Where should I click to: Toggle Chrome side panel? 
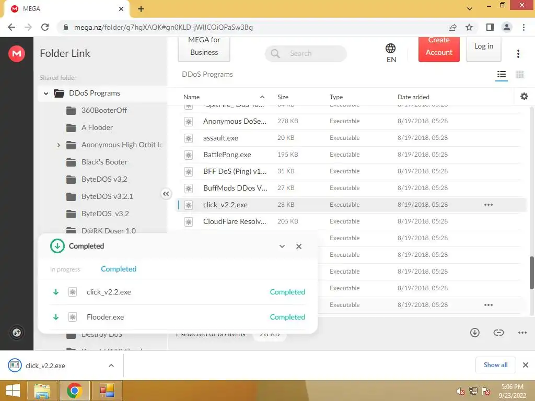(490, 27)
